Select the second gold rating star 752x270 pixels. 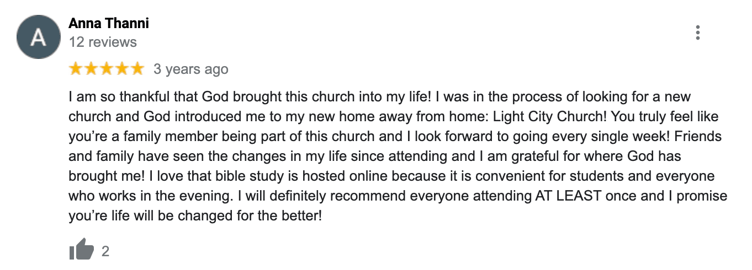(x=91, y=69)
